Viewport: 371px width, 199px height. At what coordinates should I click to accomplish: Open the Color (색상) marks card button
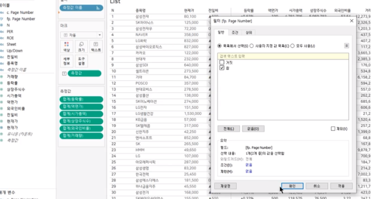(x=66, y=47)
